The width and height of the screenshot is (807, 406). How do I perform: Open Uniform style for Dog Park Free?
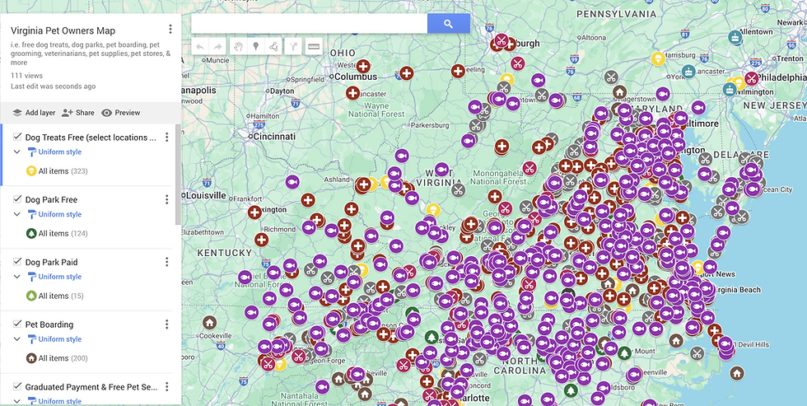(x=54, y=214)
